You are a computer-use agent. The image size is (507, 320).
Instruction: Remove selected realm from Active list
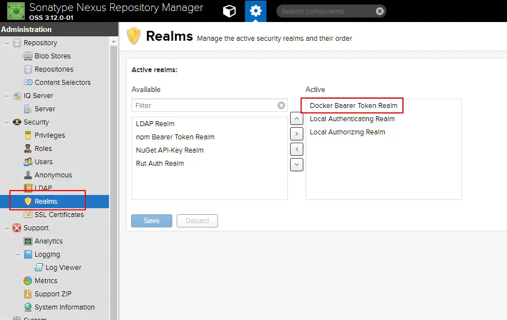(x=297, y=149)
